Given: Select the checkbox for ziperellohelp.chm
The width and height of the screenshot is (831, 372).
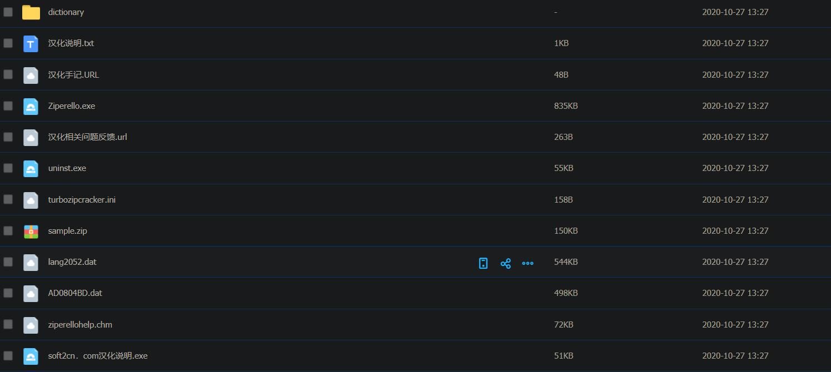Looking at the screenshot, I should (8, 324).
